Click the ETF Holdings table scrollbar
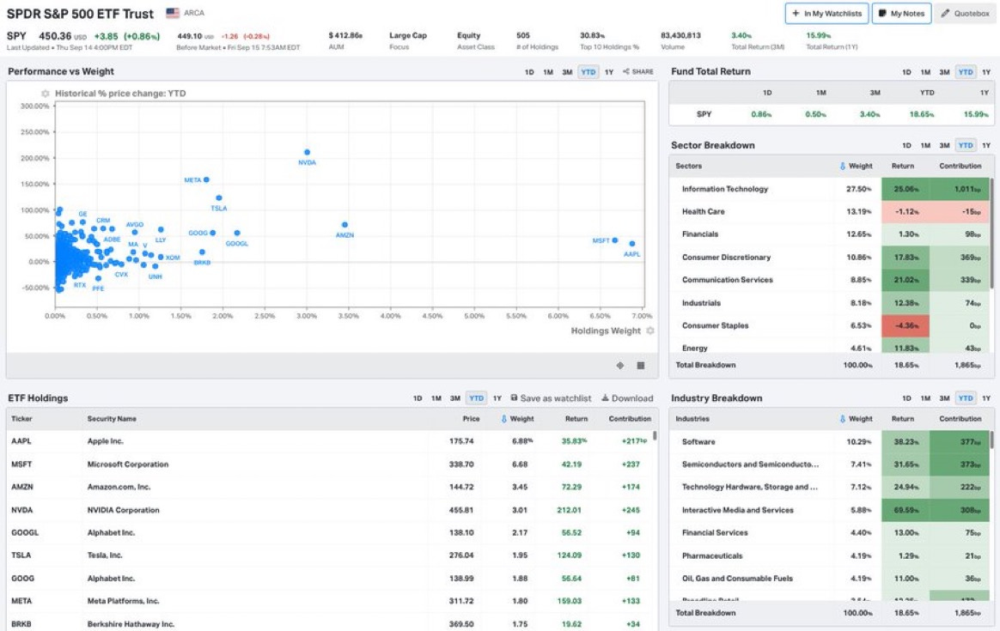 (x=655, y=436)
